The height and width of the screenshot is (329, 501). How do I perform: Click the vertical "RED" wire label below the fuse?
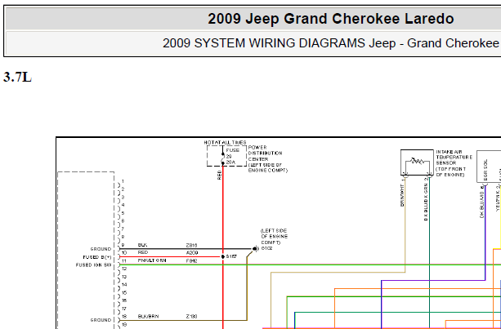click(x=219, y=175)
